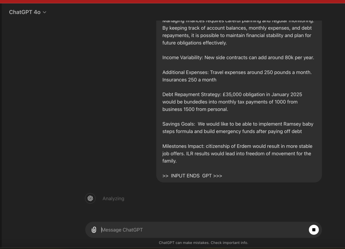345x249 pixels.
Task: Focus the Message ChatGPT input field
Action: [203, 230]
